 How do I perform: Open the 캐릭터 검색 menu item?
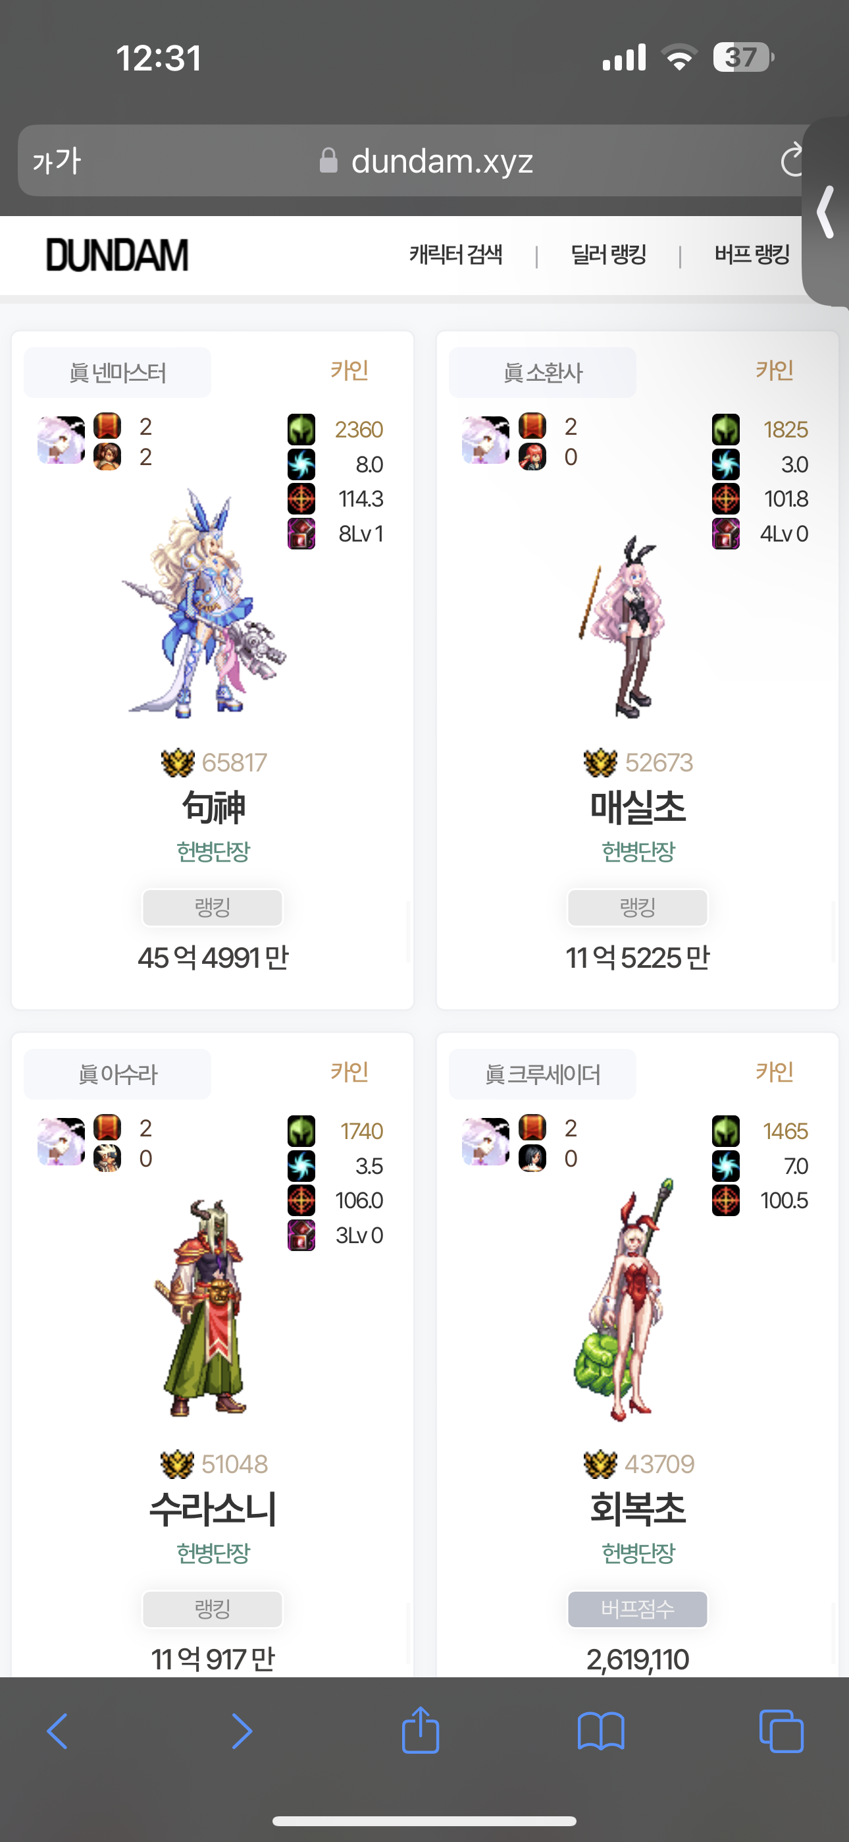tap(456, 254)
